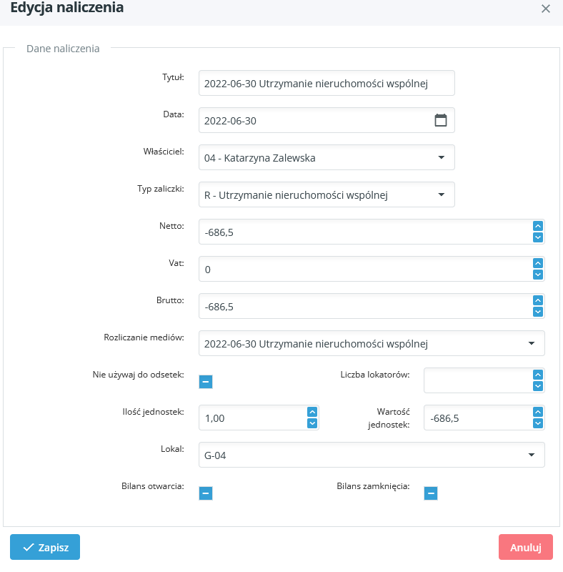Expand the Właściciel dropdown

pyautogui.click(x=441, y=157)
